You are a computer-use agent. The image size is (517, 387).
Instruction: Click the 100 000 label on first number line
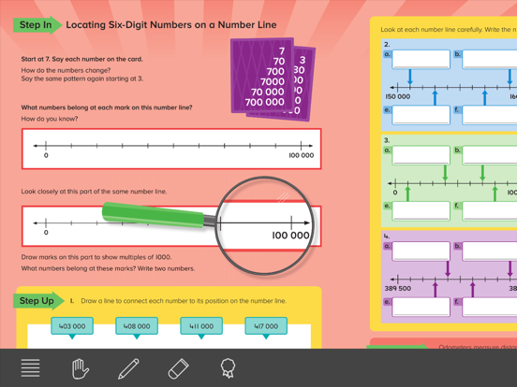301,155
